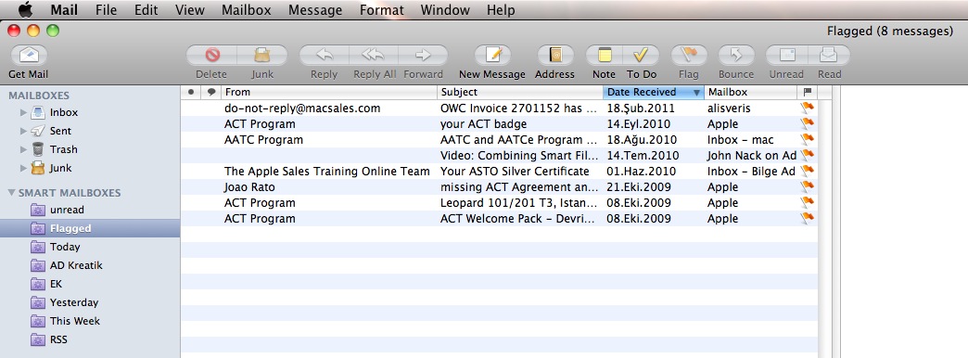Expand the Inbox disclosure triangle

pyautogui.click(x=23, y=112)
